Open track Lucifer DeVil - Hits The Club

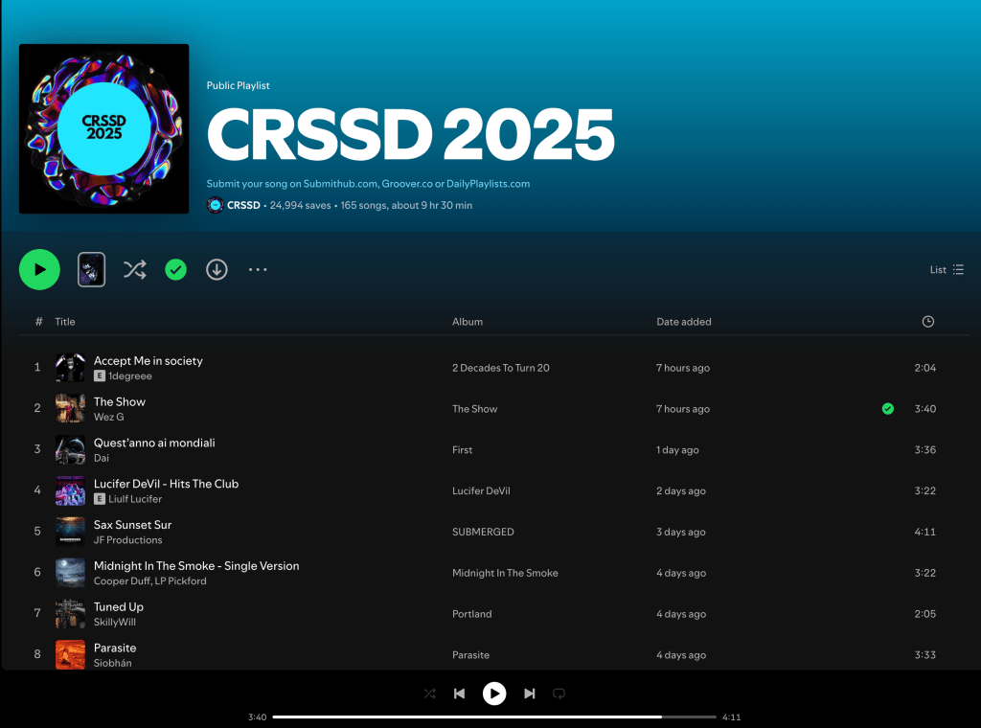(167, 484)
